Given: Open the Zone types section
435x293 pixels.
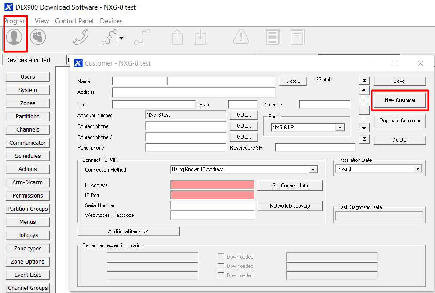Looking at the screenshot, I should tap(28, 249).
